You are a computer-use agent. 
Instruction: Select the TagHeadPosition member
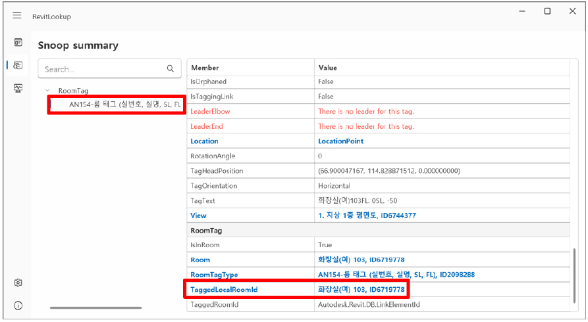[x=217, y=171]
